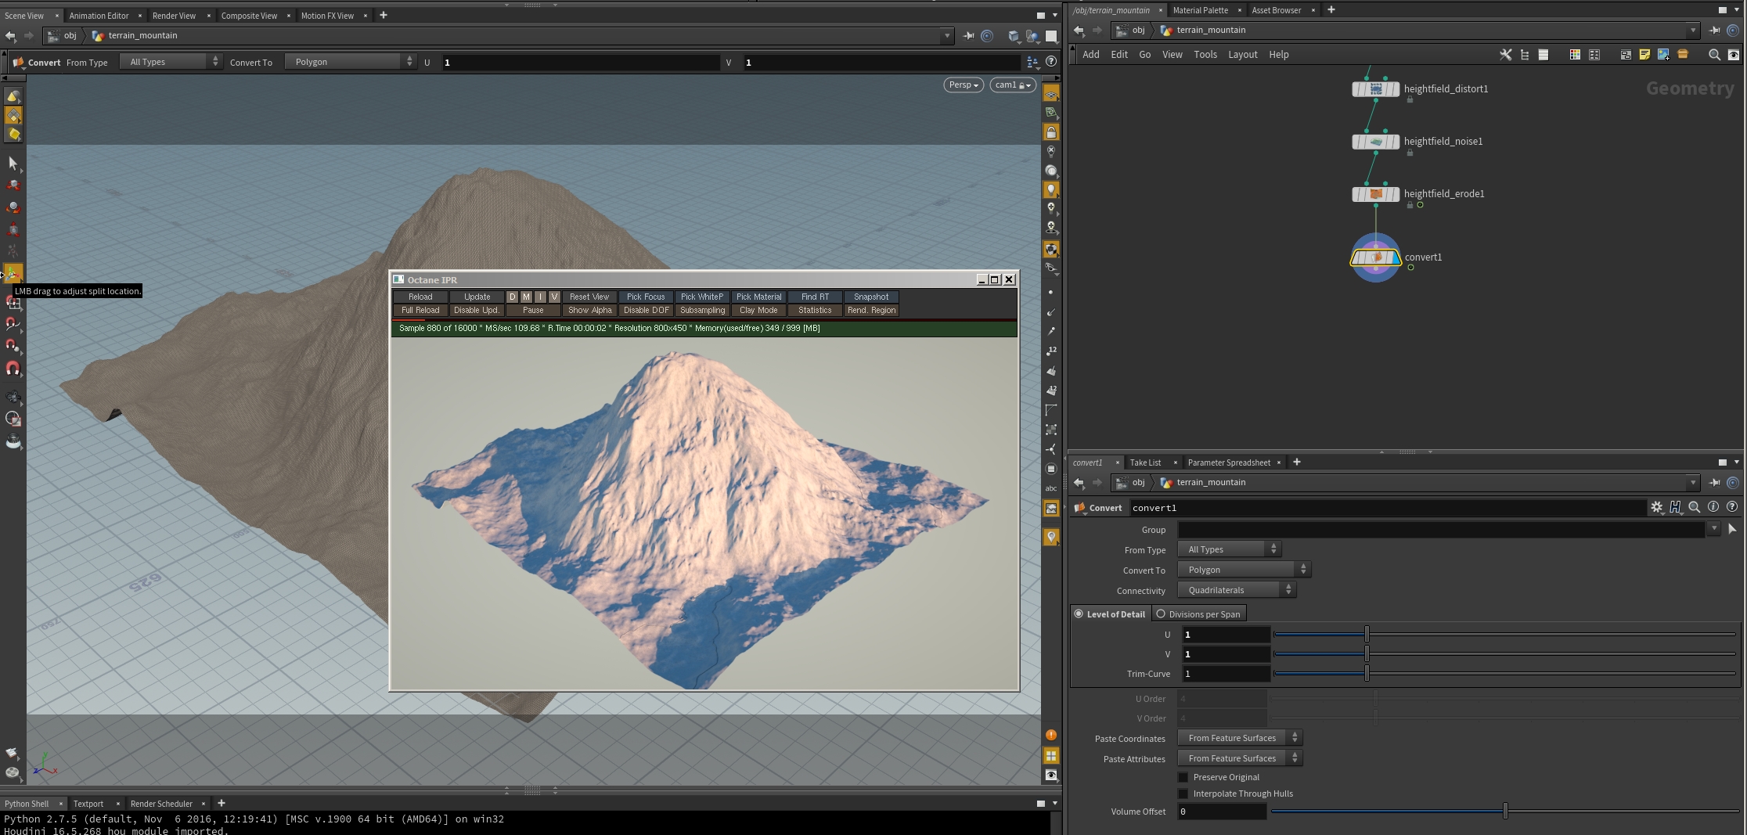Open find node magnifier in network editor

click(1714, 55)
